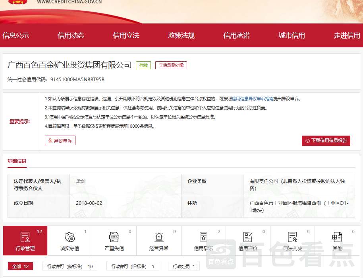Click notice line 4 about 10000条信息

coord(100,126)
